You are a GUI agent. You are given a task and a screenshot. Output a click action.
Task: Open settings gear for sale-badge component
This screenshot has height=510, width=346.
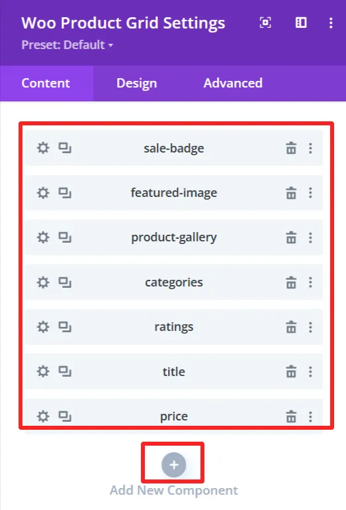(x=43, y=148)
